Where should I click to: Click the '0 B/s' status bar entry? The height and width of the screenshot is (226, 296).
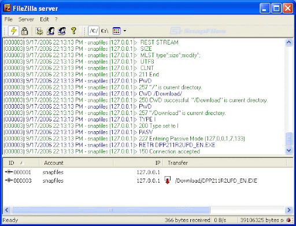(x=220, y=220)
